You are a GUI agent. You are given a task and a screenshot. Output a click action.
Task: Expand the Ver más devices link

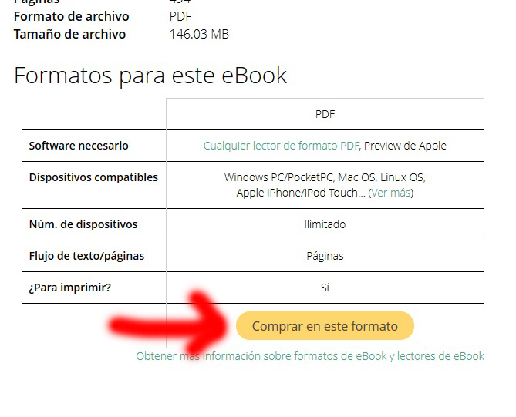click(390, 193)
